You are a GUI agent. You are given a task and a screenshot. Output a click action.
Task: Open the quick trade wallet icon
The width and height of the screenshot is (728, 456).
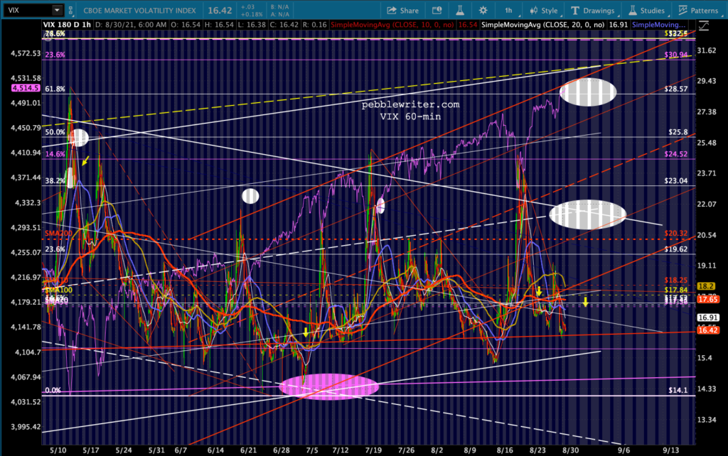[x=437, y=10]
